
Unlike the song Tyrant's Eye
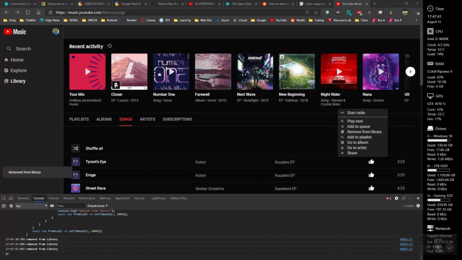point(371,162)
